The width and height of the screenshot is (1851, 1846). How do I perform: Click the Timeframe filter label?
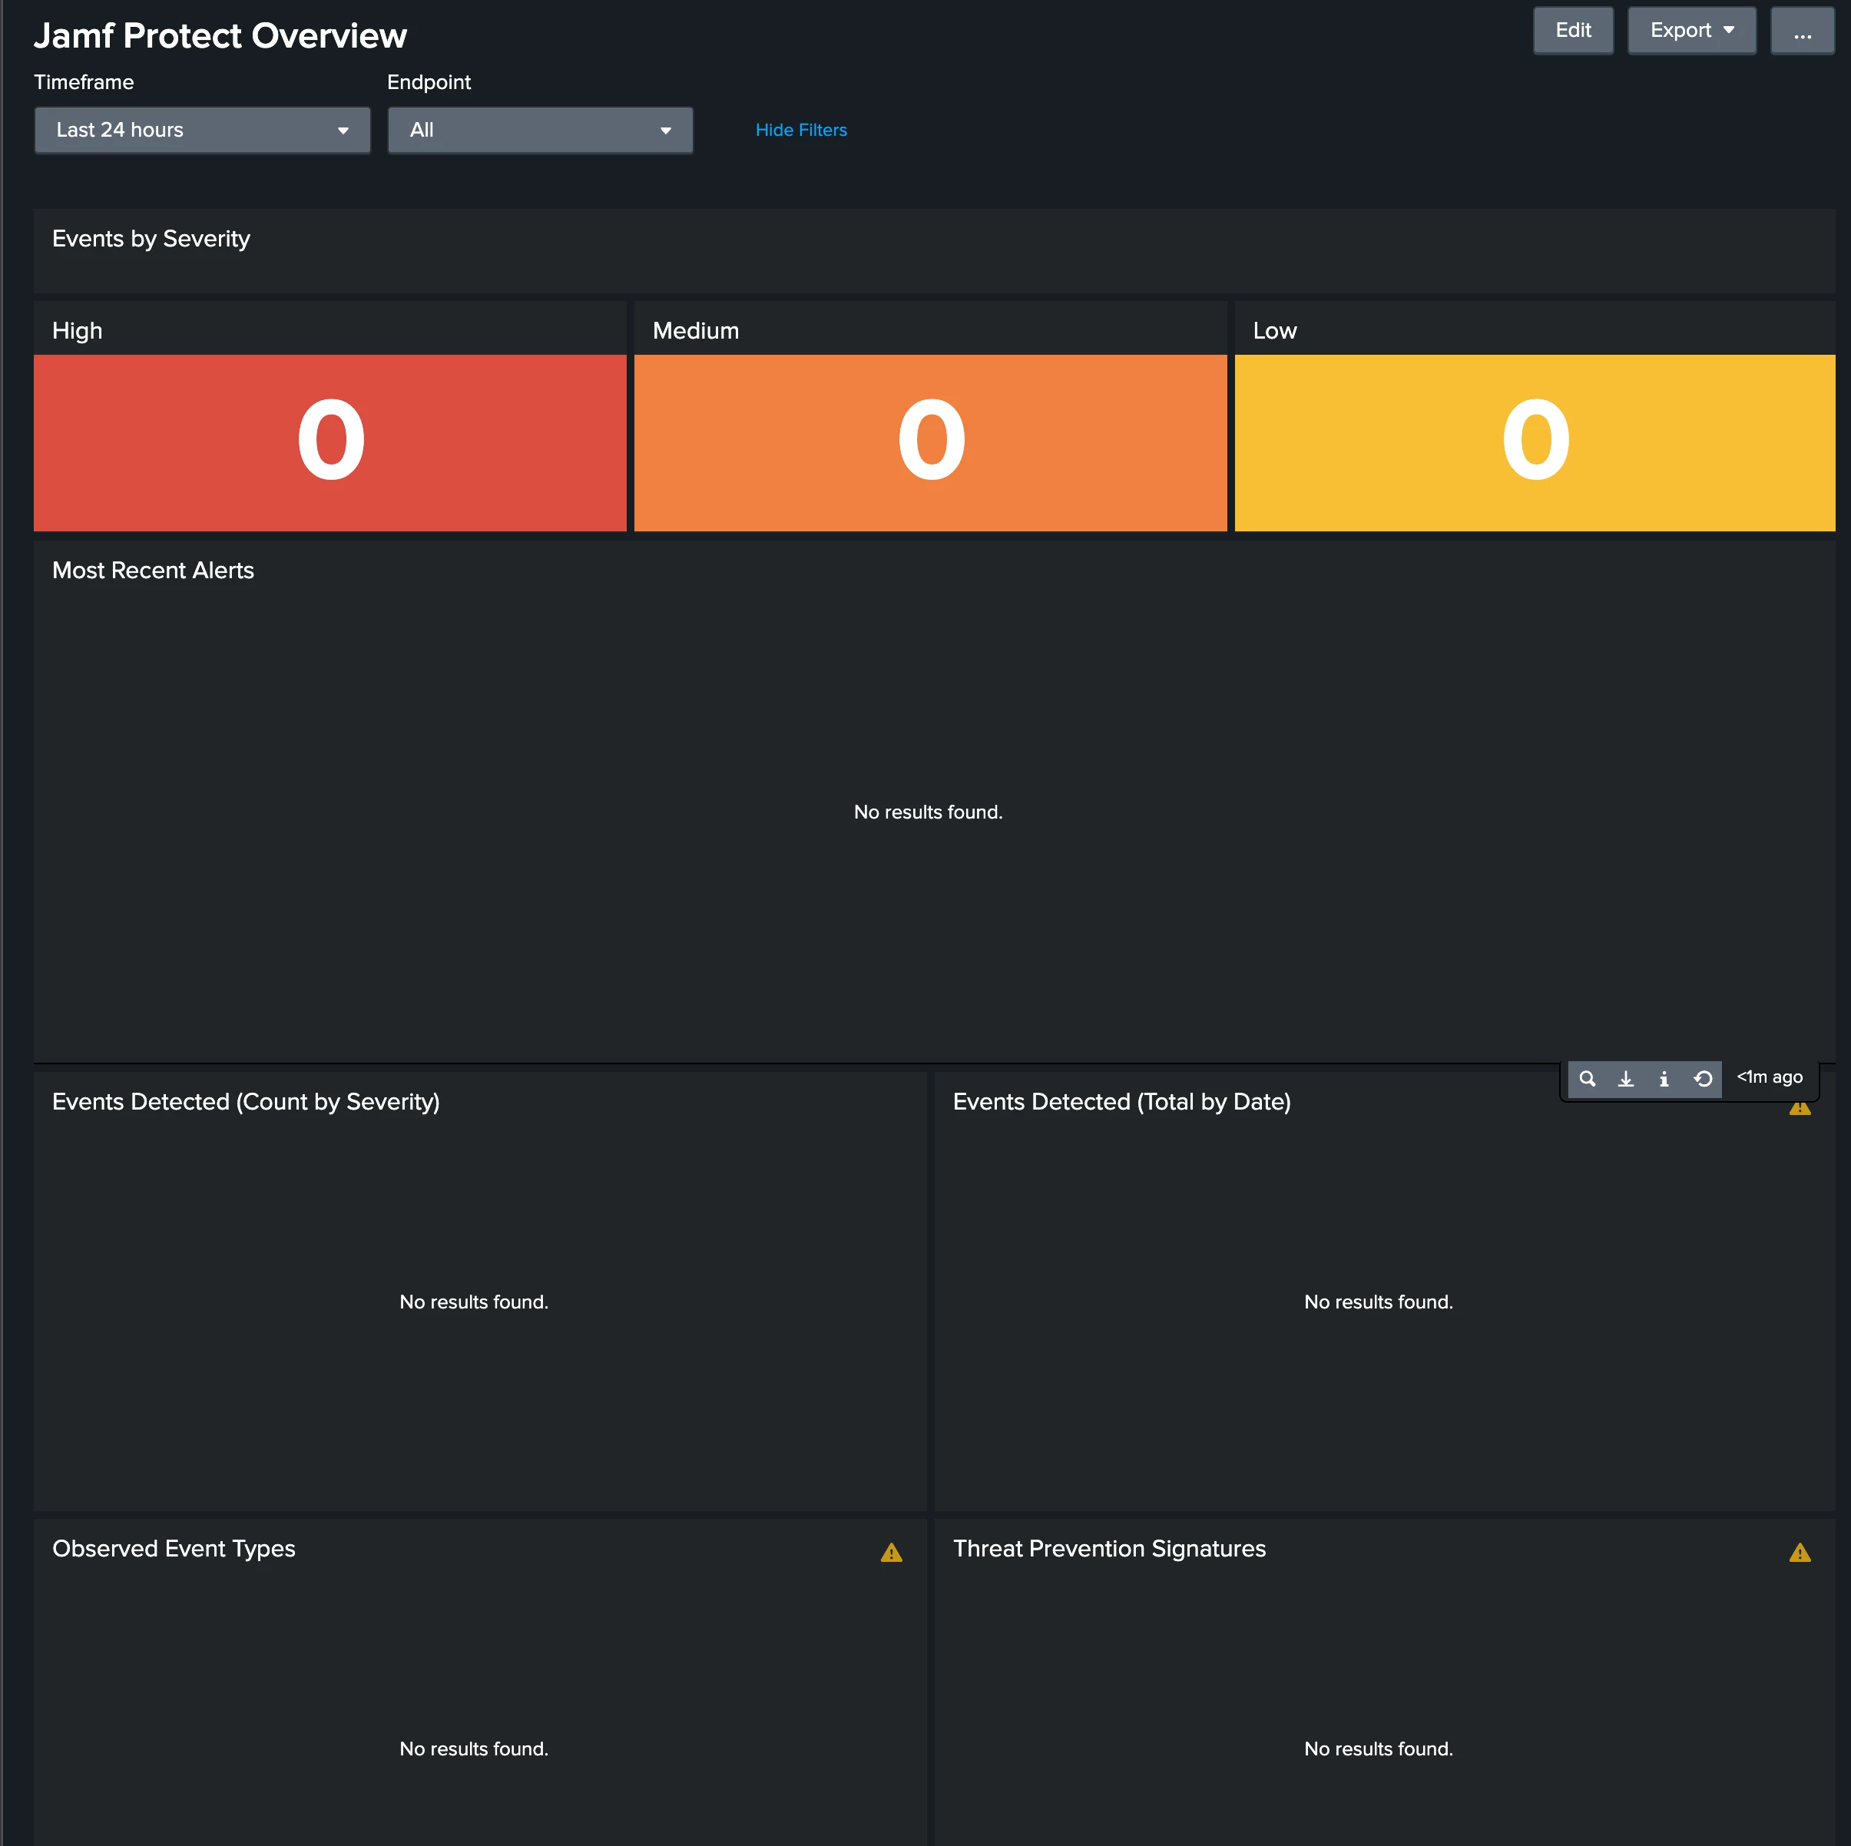point(84,82)
